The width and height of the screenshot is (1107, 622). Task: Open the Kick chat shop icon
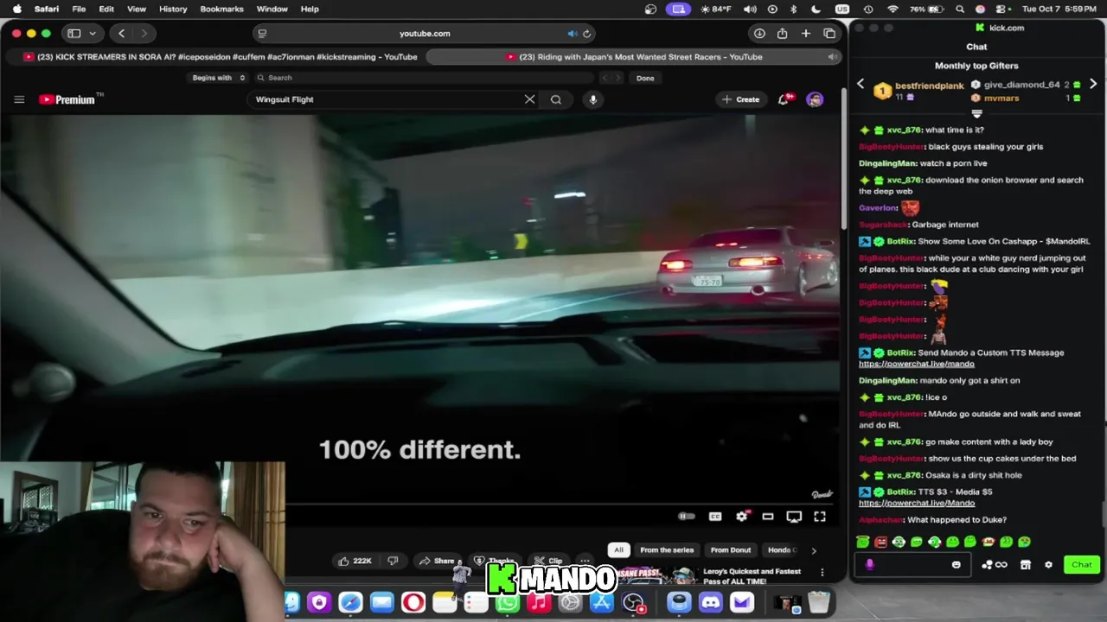pyautogui.click(x=1026, y=565)
